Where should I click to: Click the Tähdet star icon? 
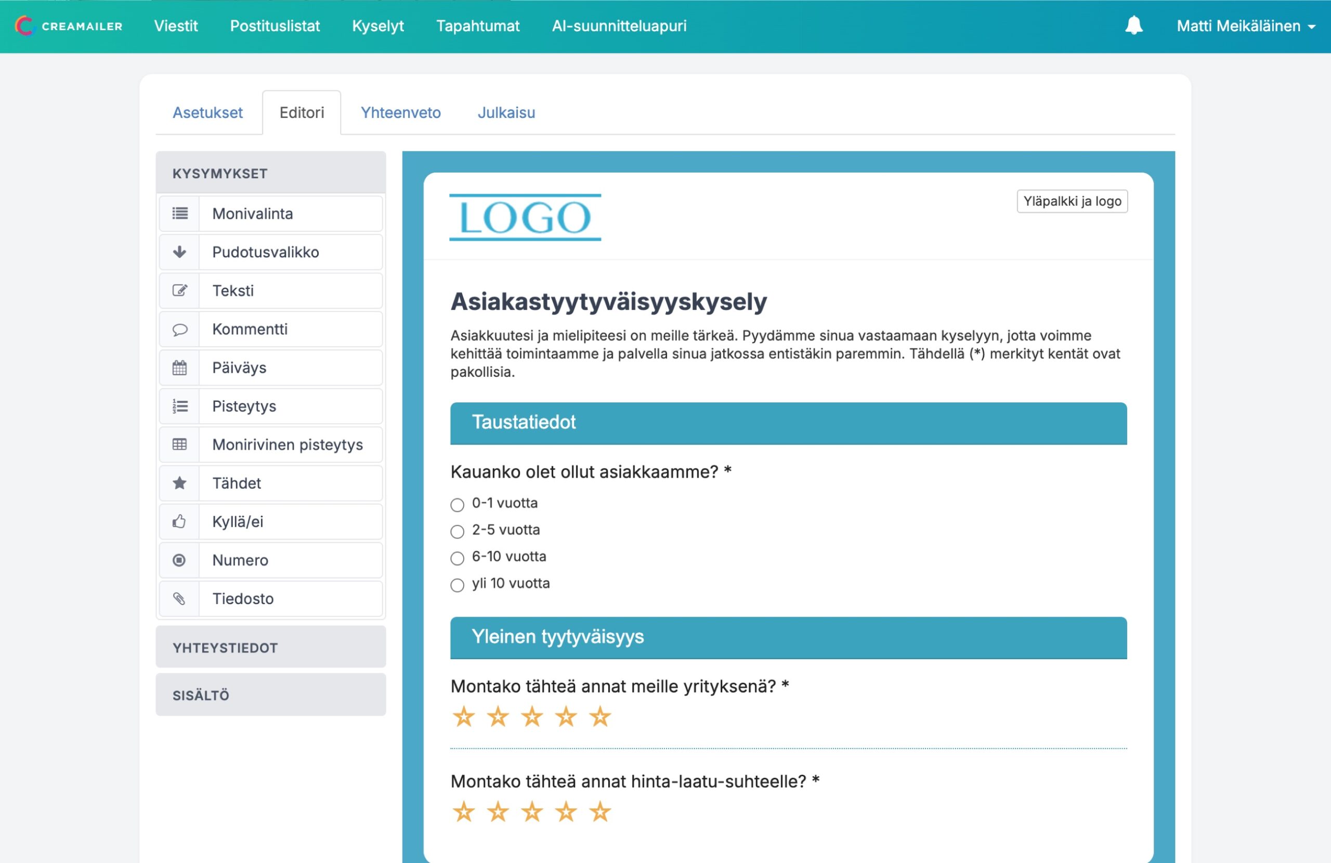tap(179, 483)
